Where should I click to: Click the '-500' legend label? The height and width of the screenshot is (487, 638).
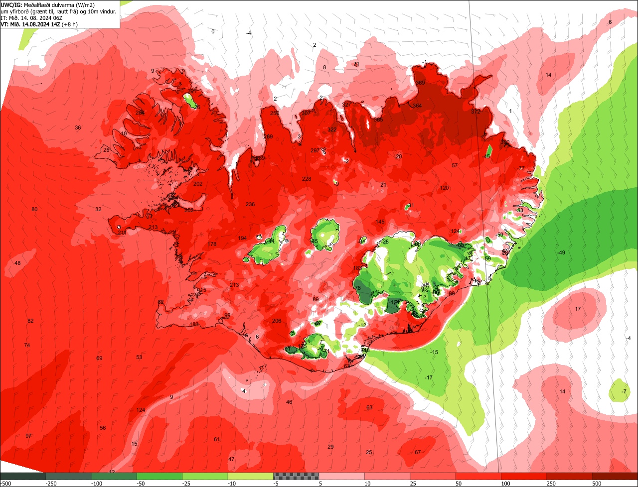(x=5, y=484)
